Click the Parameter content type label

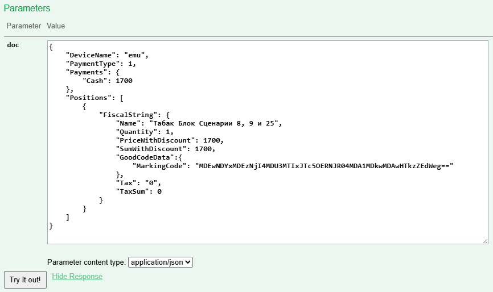pos(87,262)
